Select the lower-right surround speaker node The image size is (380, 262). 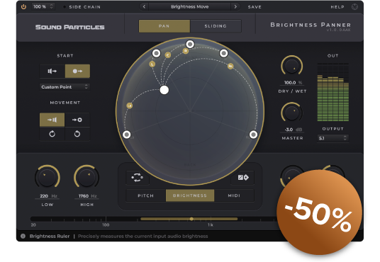coord(254,135)
